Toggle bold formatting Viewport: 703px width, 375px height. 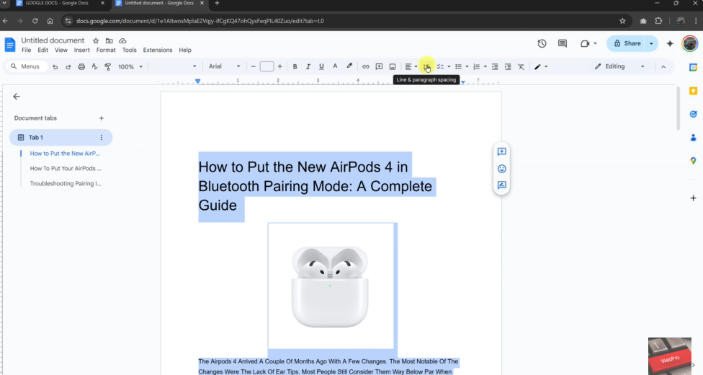295,66
